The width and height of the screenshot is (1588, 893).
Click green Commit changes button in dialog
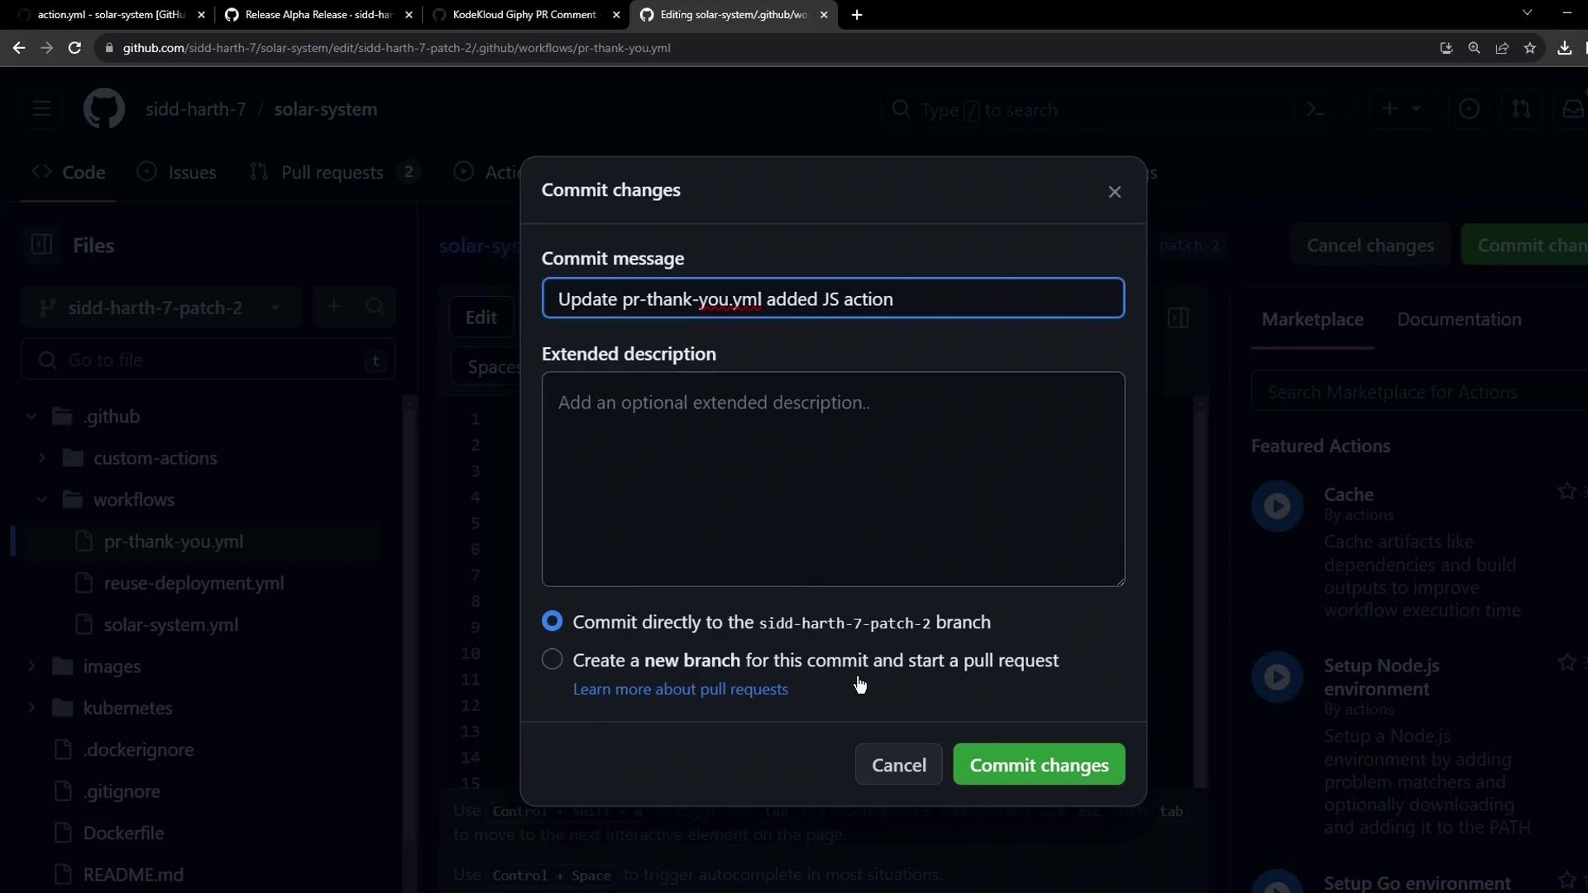tap(1038, 765)
